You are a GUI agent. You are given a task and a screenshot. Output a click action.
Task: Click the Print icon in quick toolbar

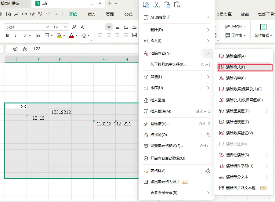pos(24,14)
